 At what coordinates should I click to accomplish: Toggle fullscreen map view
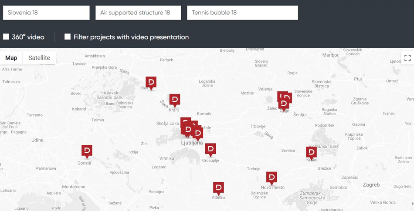[407, 58]
